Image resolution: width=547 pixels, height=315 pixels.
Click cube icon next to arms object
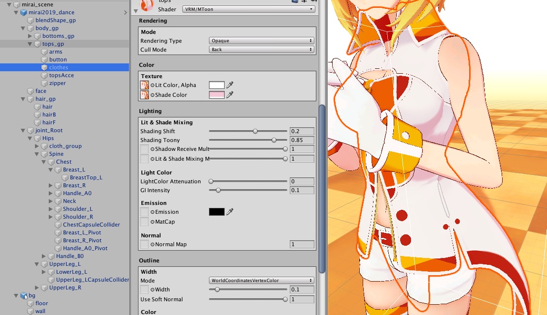point(44,52)
